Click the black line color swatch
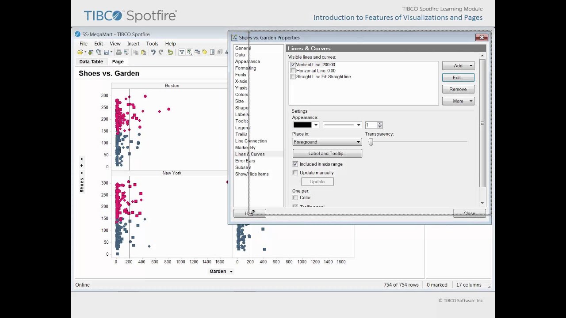This screenshot has width=566, height=318. click(302, 125)
